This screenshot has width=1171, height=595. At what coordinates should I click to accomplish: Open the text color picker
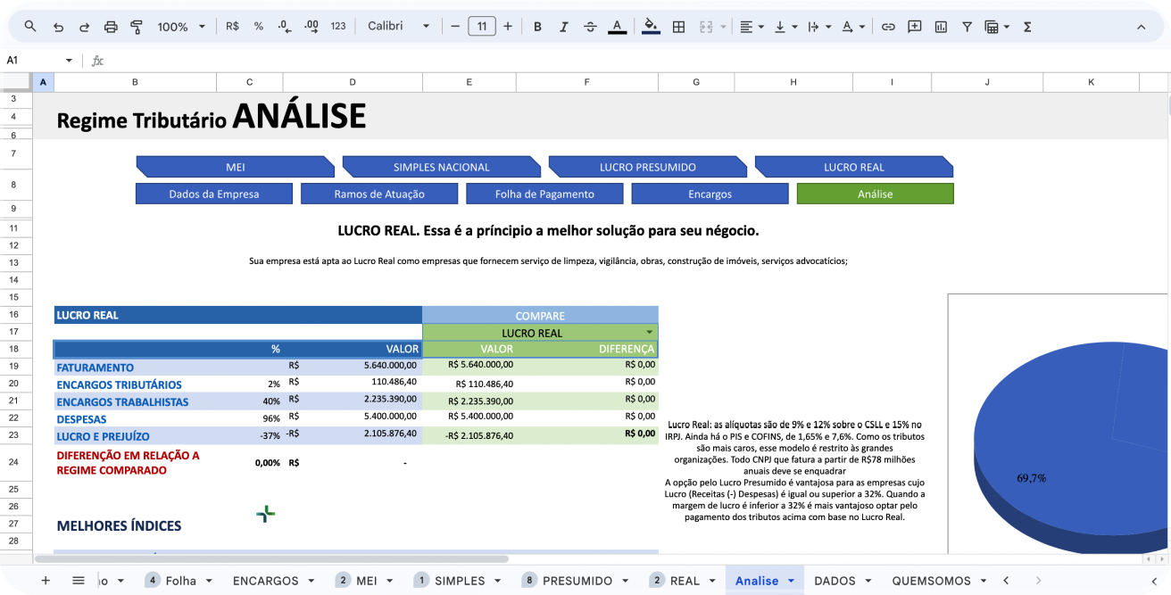(617, 27)
